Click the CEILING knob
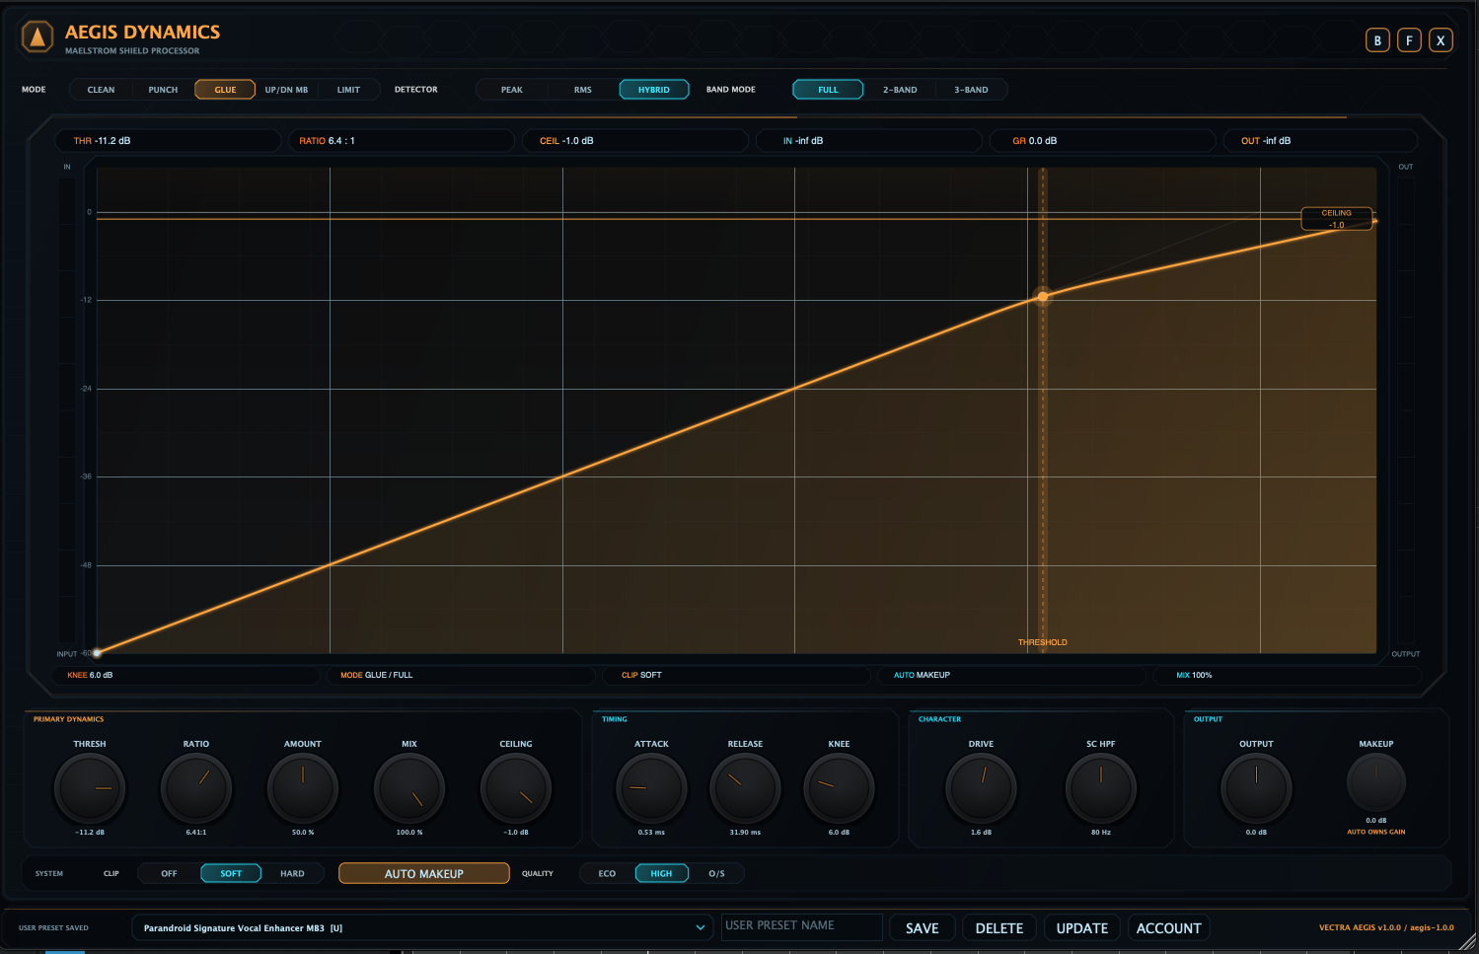 click(516, 788)
